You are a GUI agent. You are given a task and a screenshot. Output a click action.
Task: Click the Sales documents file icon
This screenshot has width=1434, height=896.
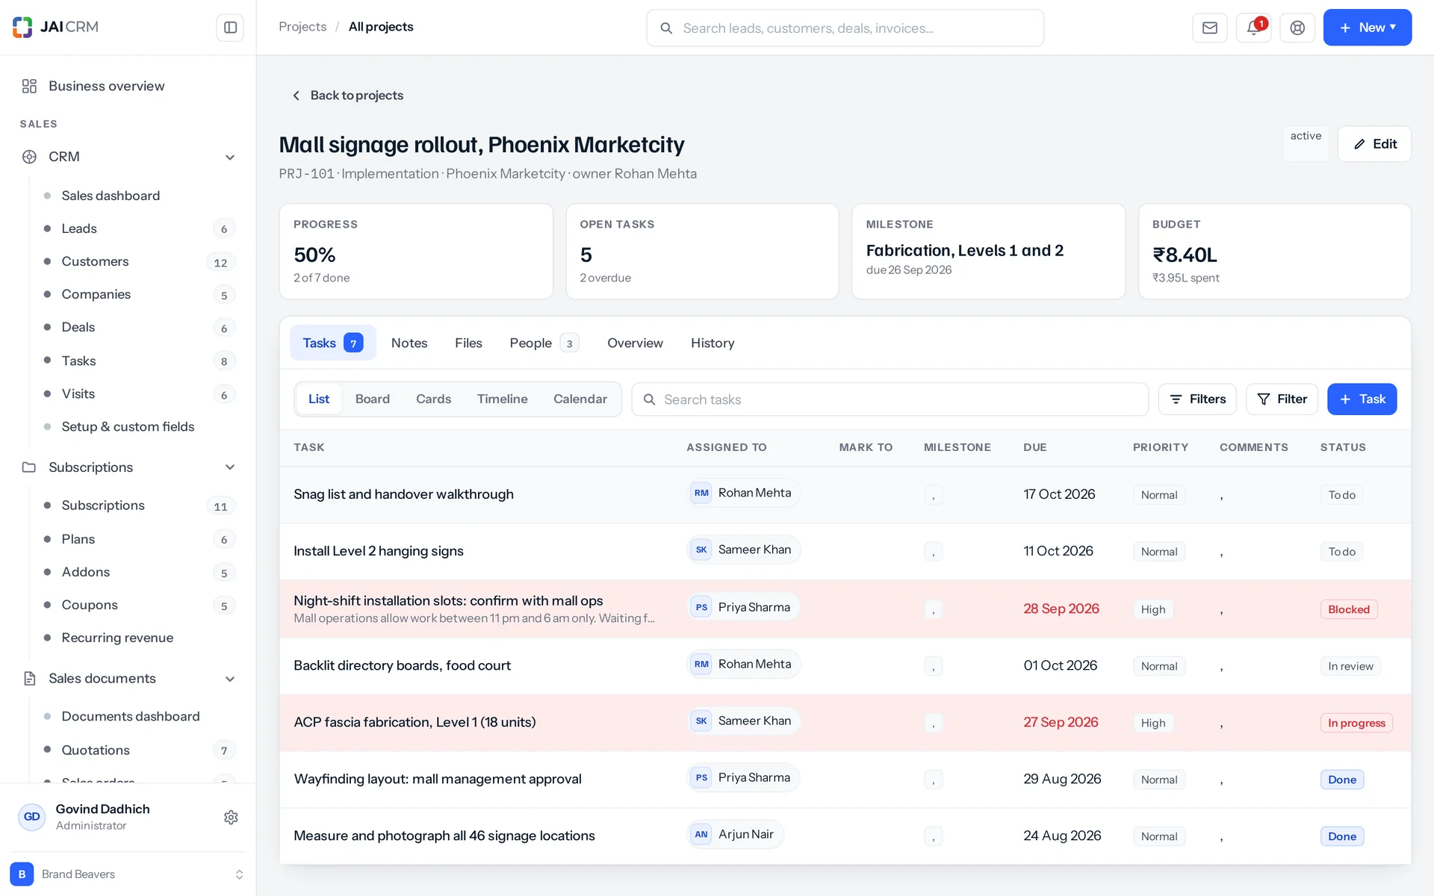click(29, 679)
